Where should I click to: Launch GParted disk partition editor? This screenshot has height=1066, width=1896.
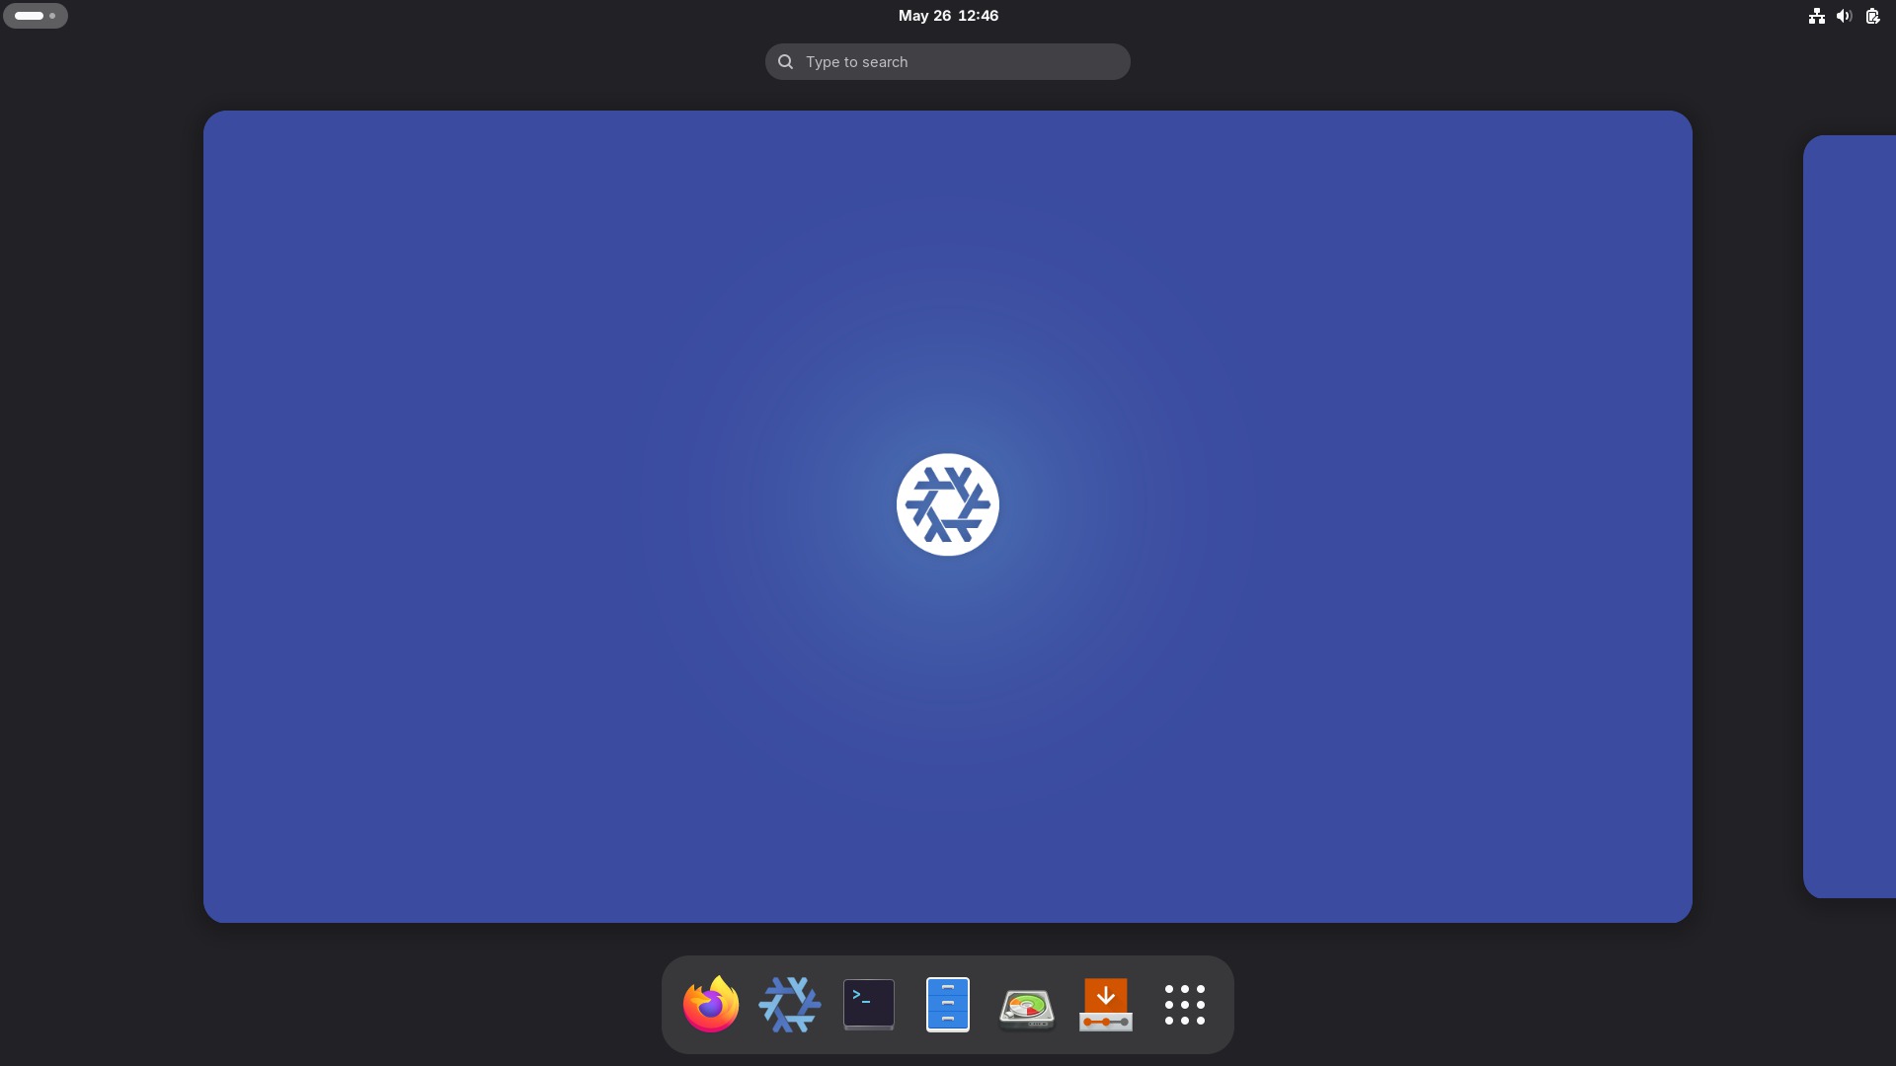pyautogui.click(x=1027, y=1008)
